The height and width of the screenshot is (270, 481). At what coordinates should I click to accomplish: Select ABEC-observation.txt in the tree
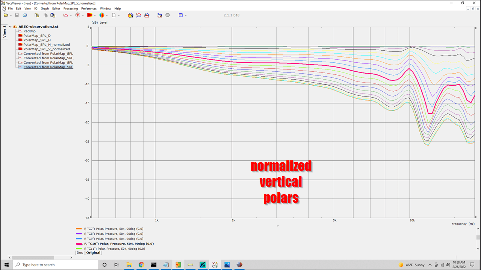(38, 27)
